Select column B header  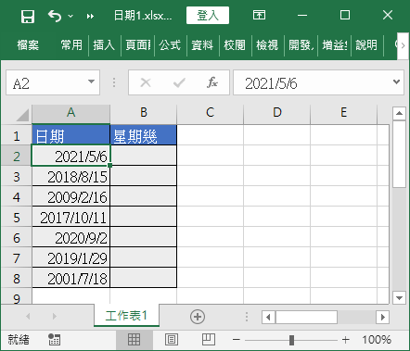click(x=144, y=113)
